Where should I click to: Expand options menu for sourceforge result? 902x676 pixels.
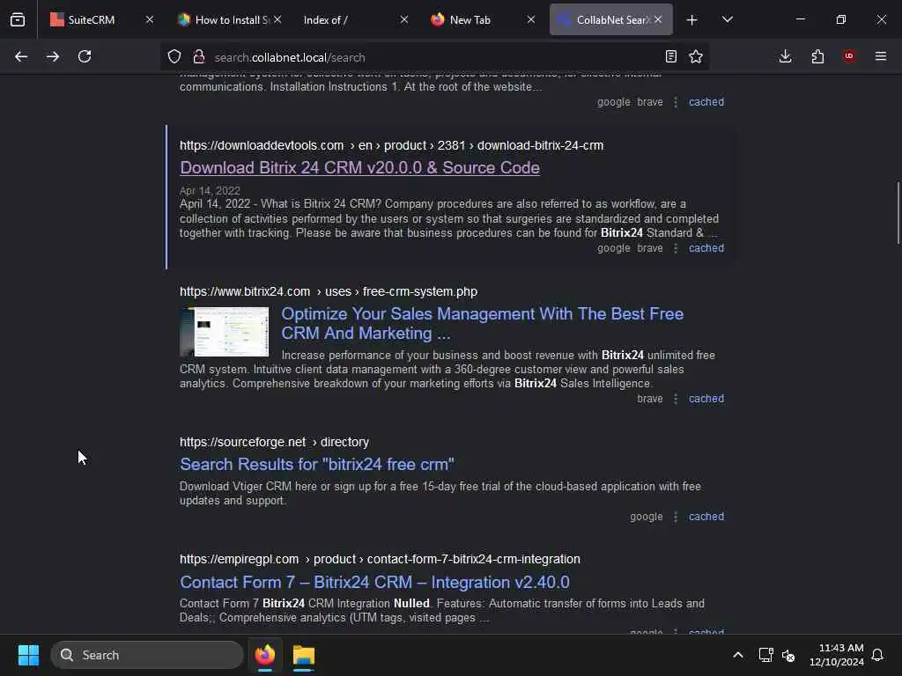[x=676, y=517]
